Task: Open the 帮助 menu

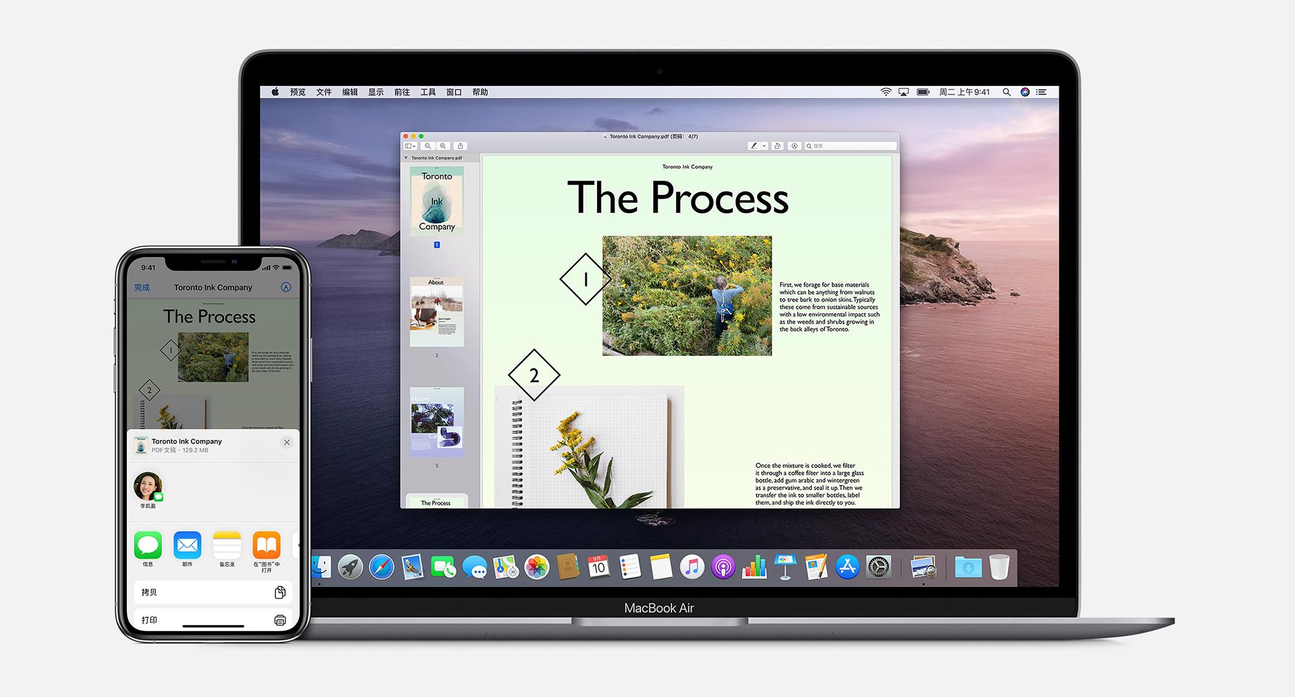Action: pyautogui.click(x=480, y=92)
